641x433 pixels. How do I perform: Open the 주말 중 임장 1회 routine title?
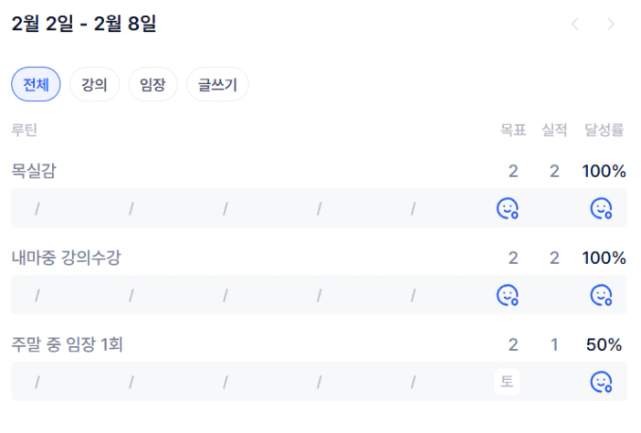[68, 344]
